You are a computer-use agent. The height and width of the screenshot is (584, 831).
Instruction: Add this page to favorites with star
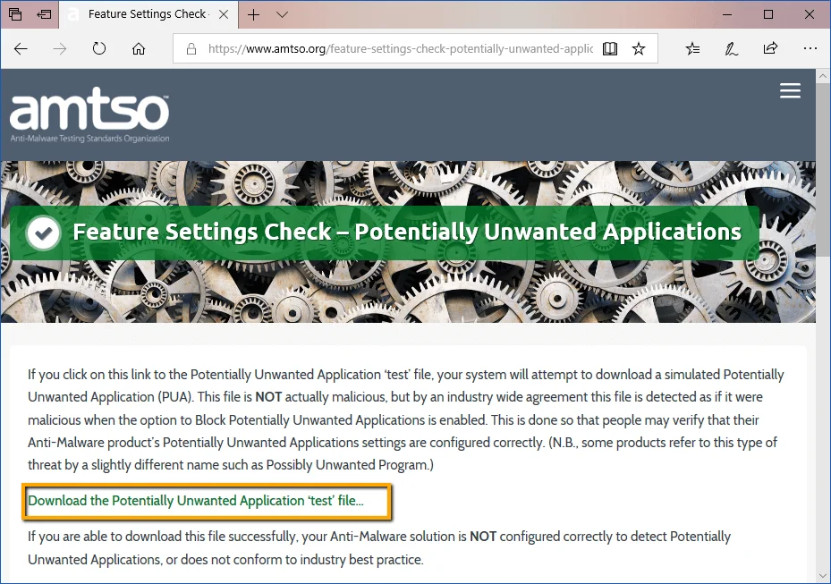(x=639, y=49)
